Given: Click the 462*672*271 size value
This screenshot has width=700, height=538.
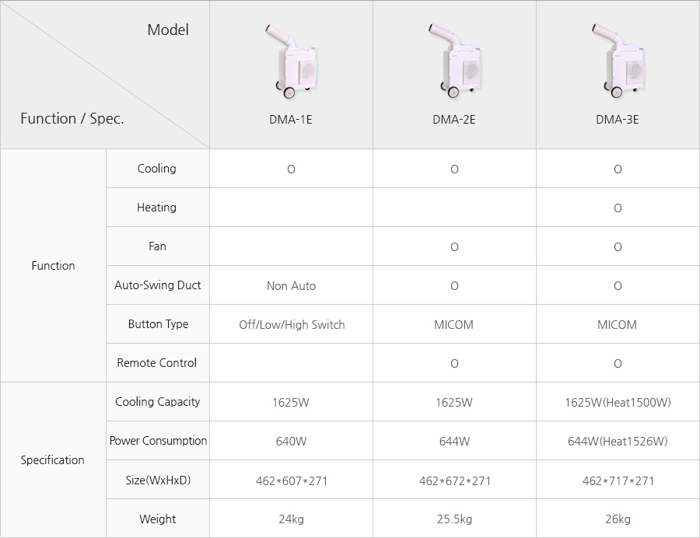Looking at the screenshot, I should point(455,481).
